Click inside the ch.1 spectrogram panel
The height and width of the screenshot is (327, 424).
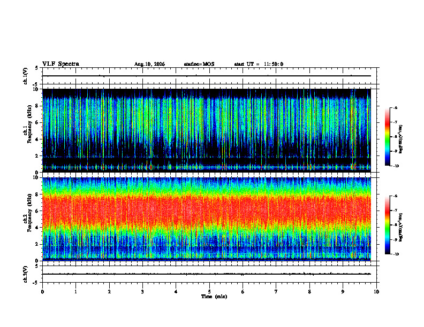pyautogui.click(x=207, y=130)
